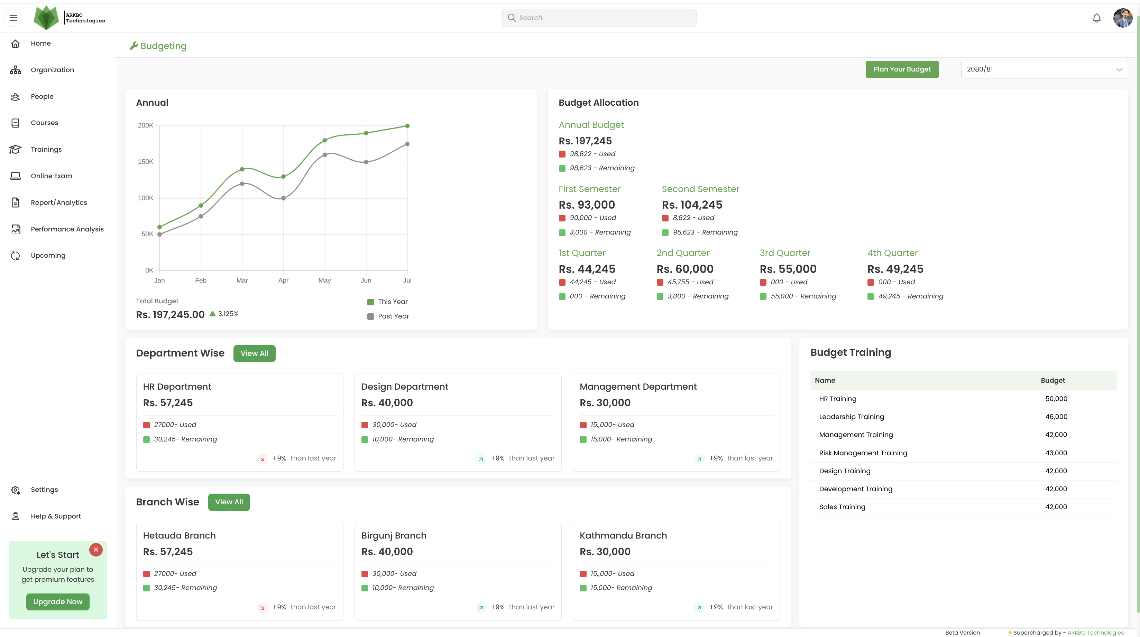Click the Budget column header
The image size is (1140, 637).
point(1052,381)
